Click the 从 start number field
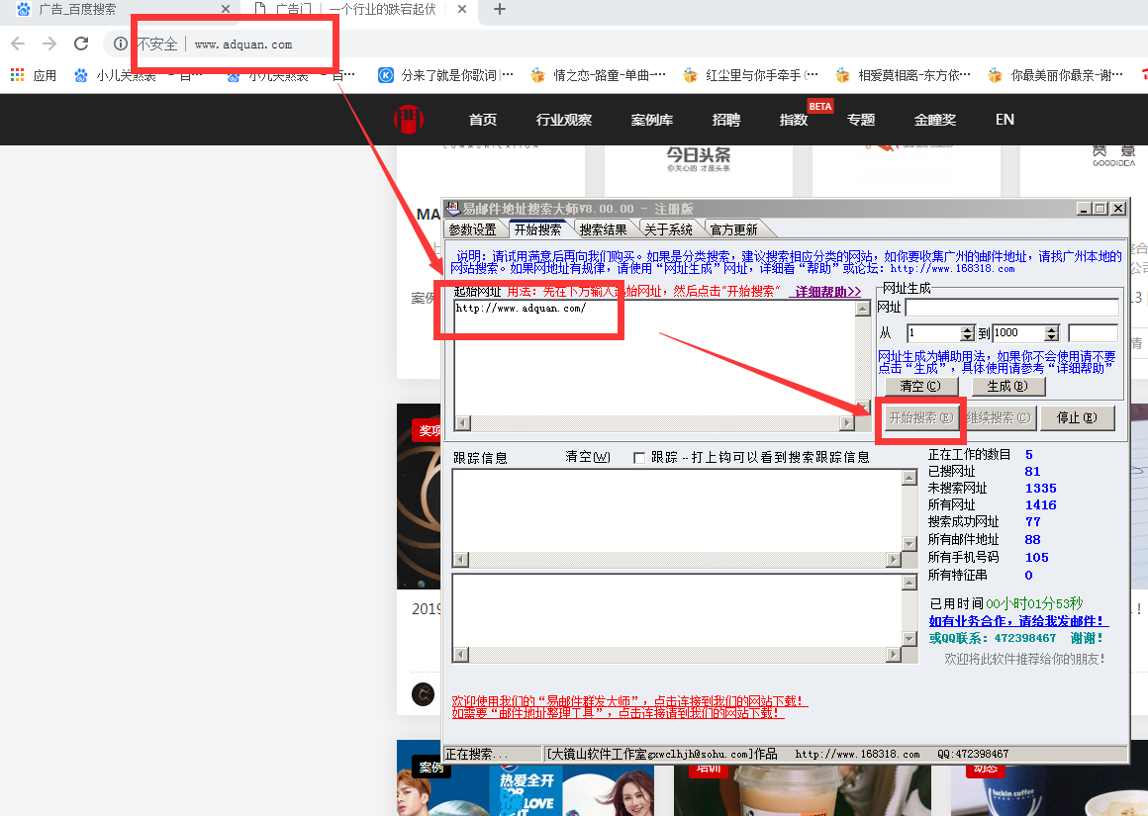This screenshot has width=1148, height=816. coord(934,333)
